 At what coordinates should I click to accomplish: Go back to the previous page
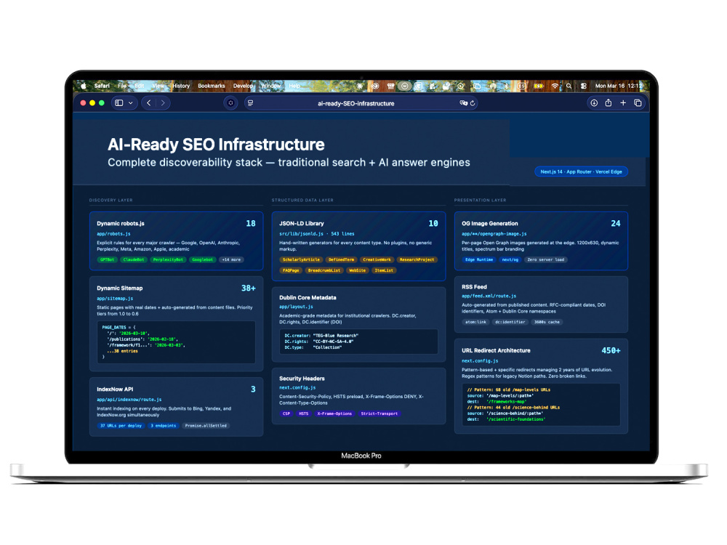tap(148, 103)
